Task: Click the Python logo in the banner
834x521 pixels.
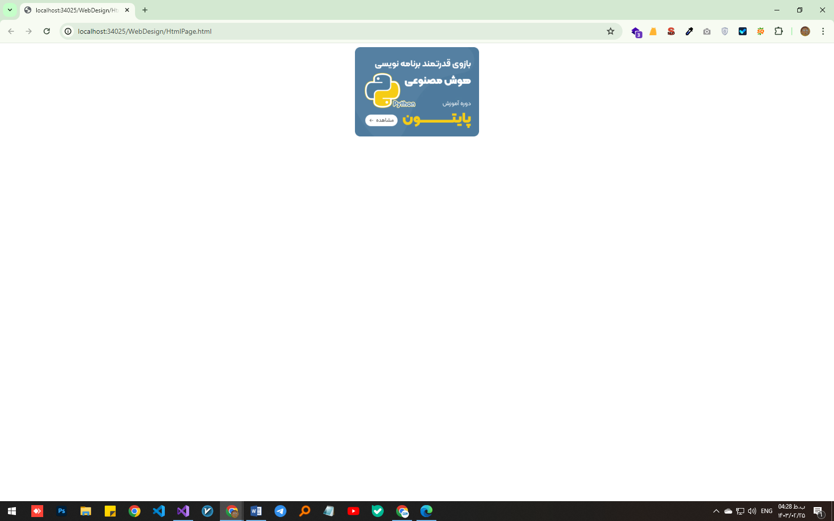Action: click(383, 90)
